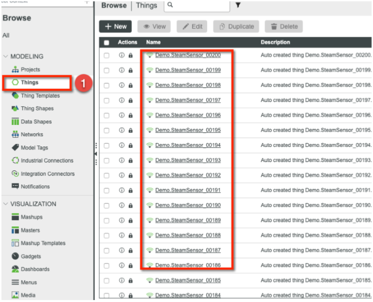Show info for Demo.SteamSensor_00200
373x302 pixels.
click(x=121, y=55)
